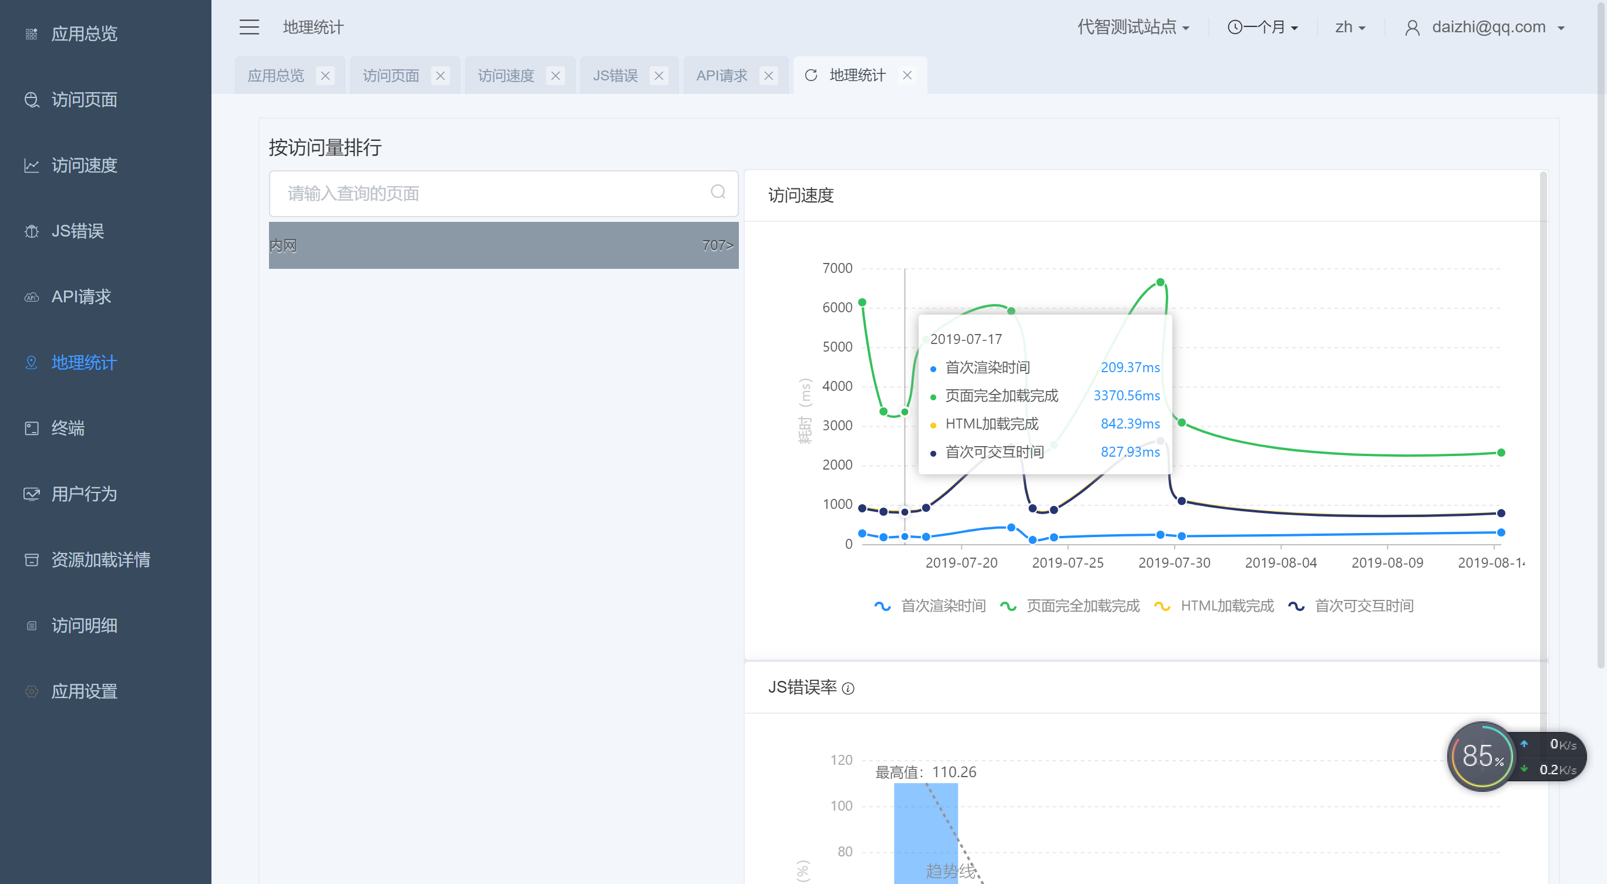
Task: Open daizhi@qq.com account dropdown
Action: click(1498, 28)
